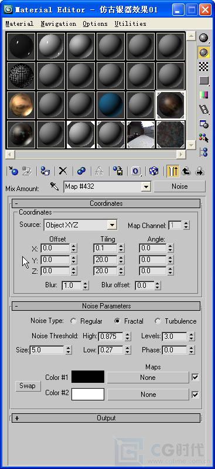Open the Source Object XYZ dropdown

pos(112,225)
